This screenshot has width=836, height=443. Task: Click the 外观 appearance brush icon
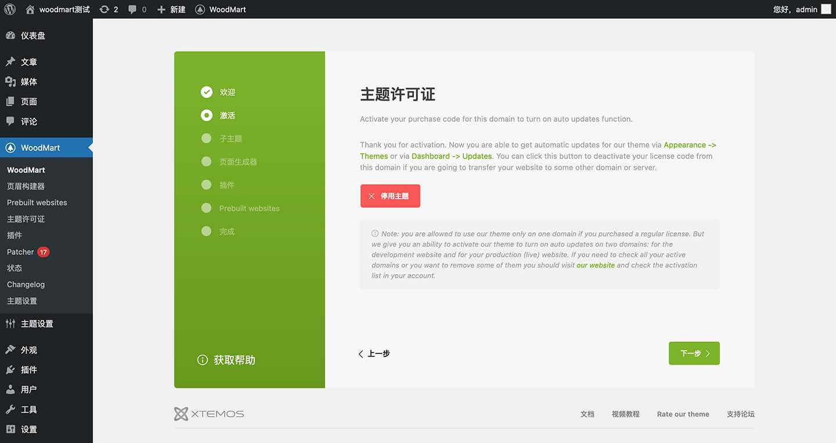click(x=10, y=350)
